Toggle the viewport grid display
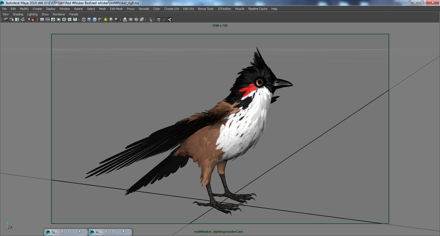 (x=42, y=20)
